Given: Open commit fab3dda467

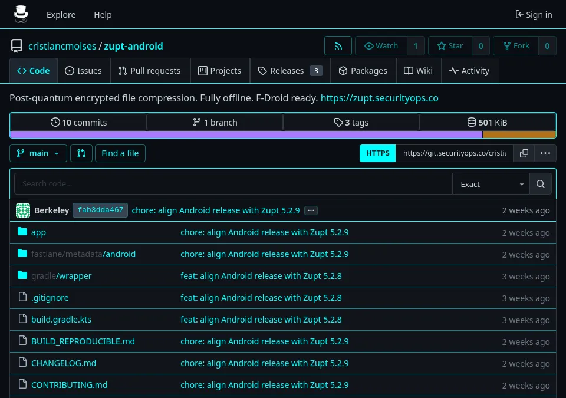Looking at the screenshot, I should pos(100,210).
